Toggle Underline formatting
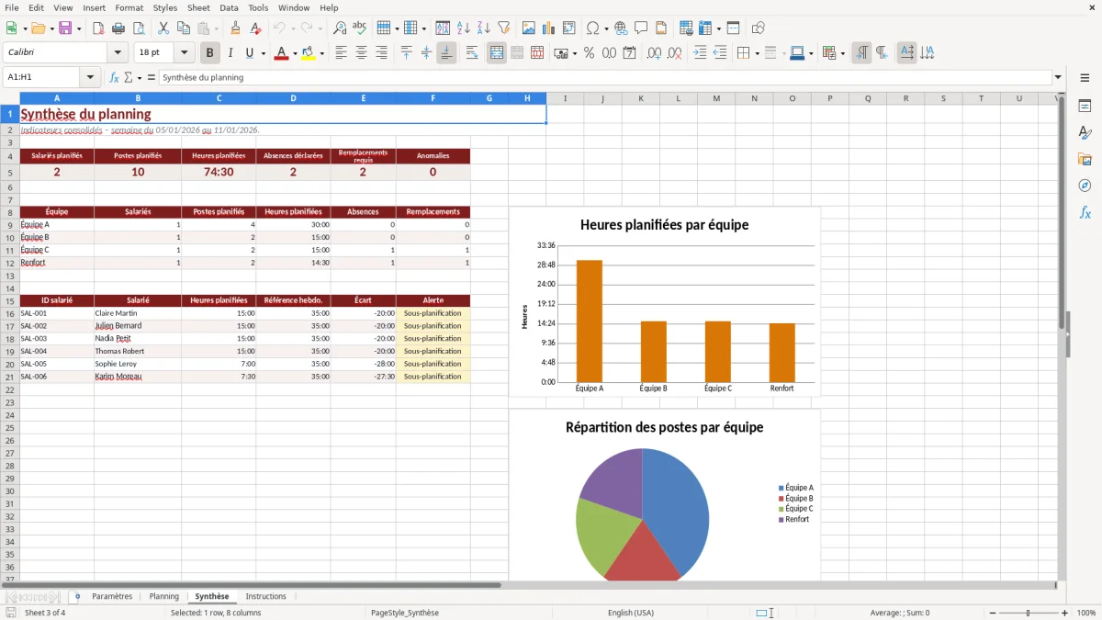The width and height of the screenshot is (1102, 620). pyautogui.click(x=249, y=53)
